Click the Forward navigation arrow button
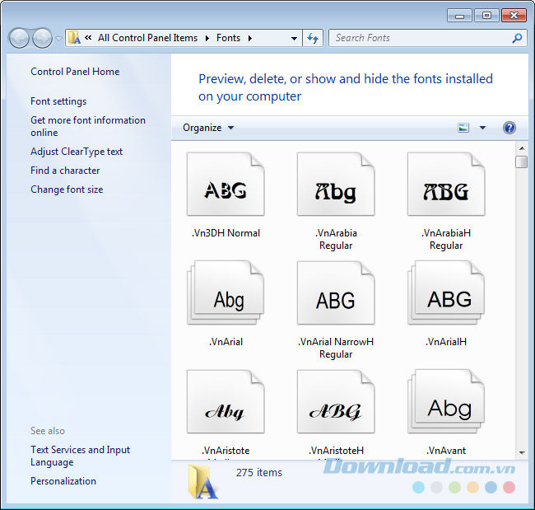The image size is (535, 510). (42, 38)
